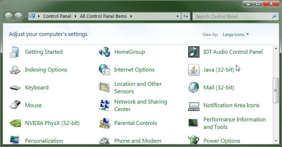Open the Phone and Modem link
Viewport: 282px width, 147px height.
[x=138, y=141]
